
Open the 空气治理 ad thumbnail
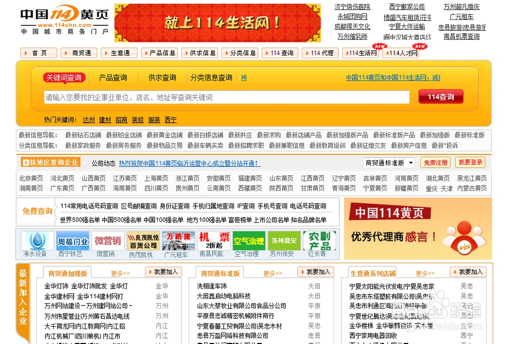click(248, 241)
